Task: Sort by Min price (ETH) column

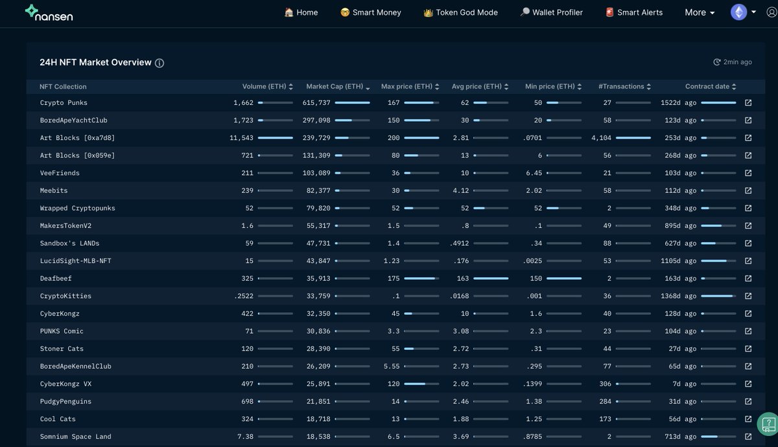Action: pos(553,86)
